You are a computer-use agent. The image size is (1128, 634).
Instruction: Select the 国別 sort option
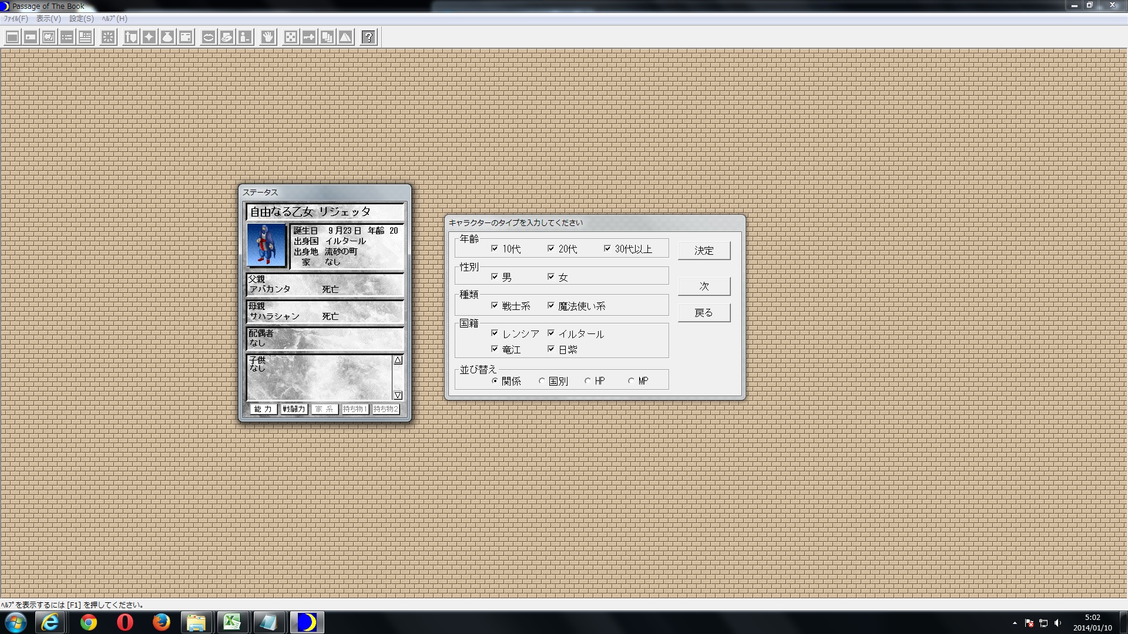[542, 381]
